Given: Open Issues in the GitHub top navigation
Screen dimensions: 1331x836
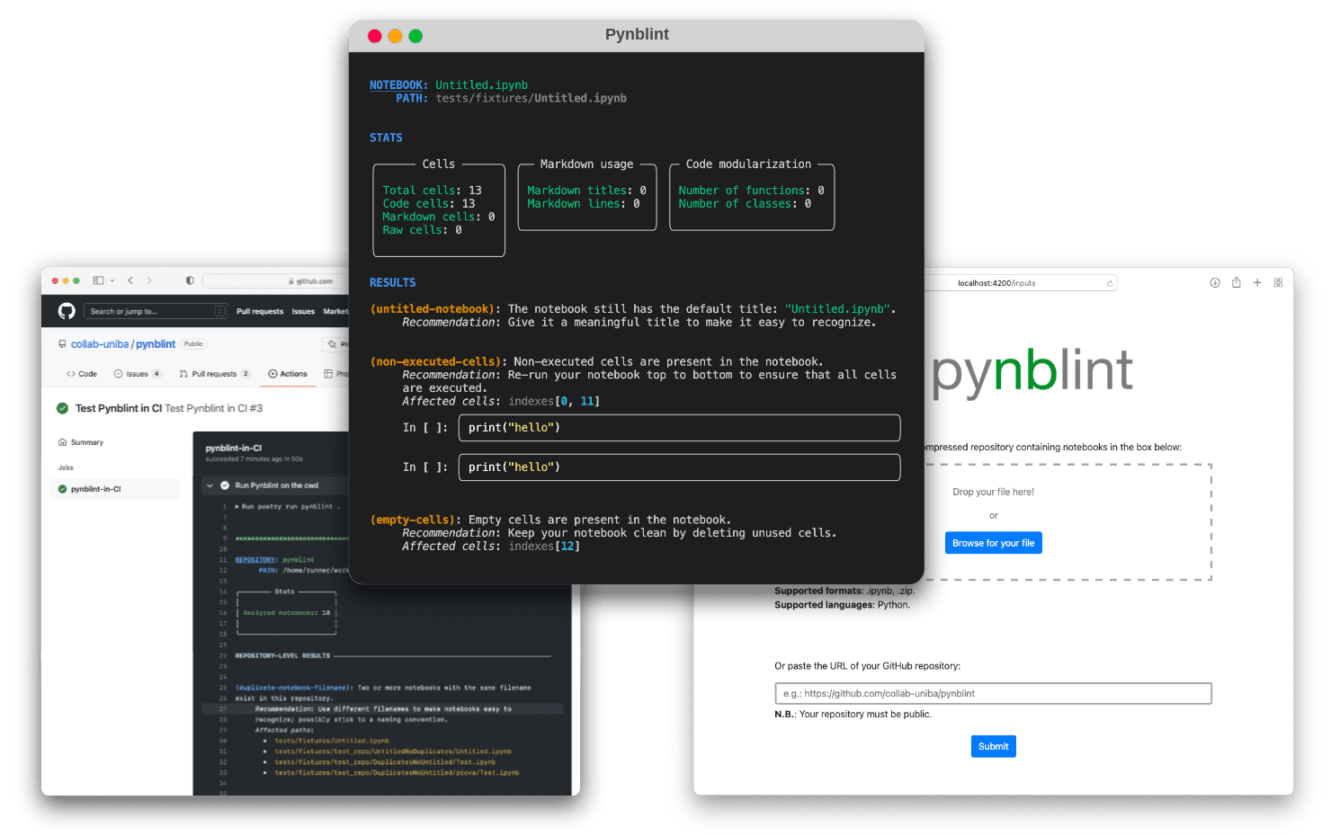Looking at the screenshot, I should tap(303, 311).
